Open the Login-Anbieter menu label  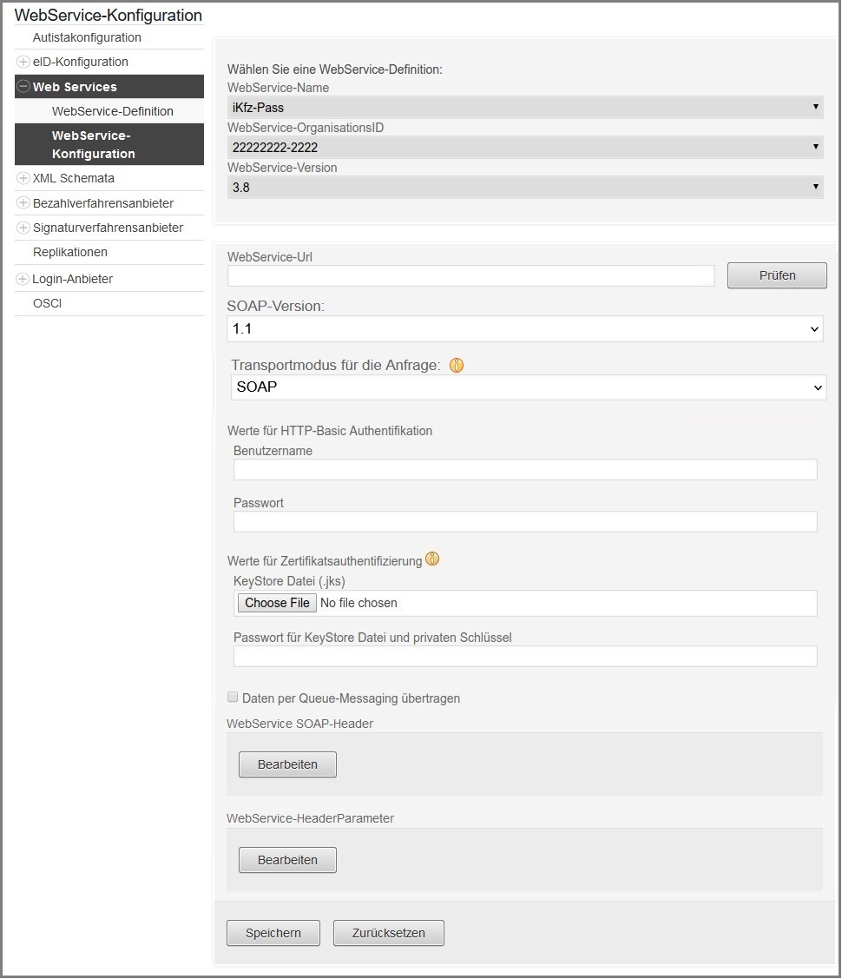(x=72, y=279)
